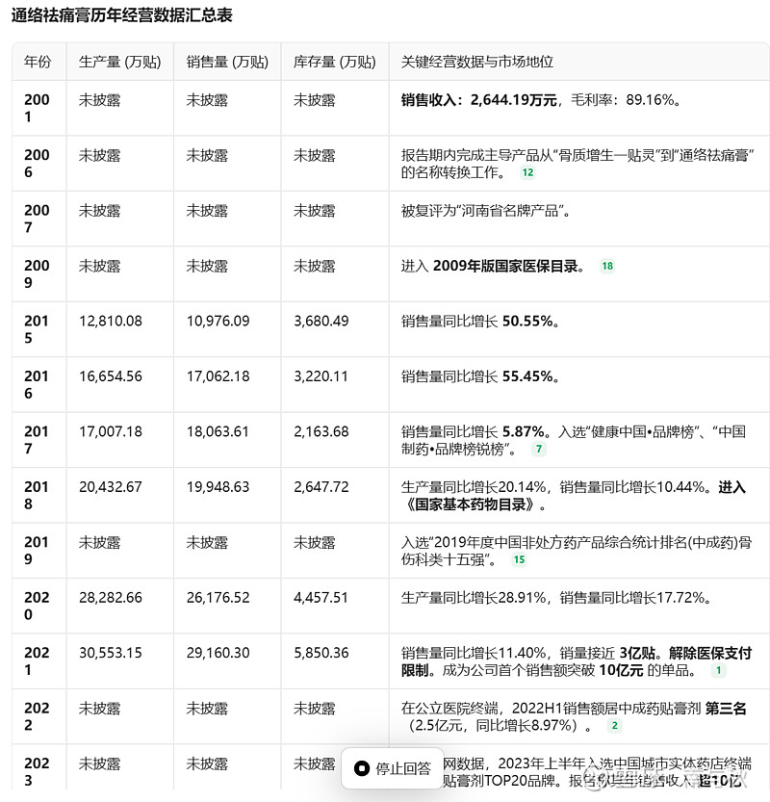Click the inventory value 2,647.72
This screenshot has height=802, width=770.
[321, 487]
